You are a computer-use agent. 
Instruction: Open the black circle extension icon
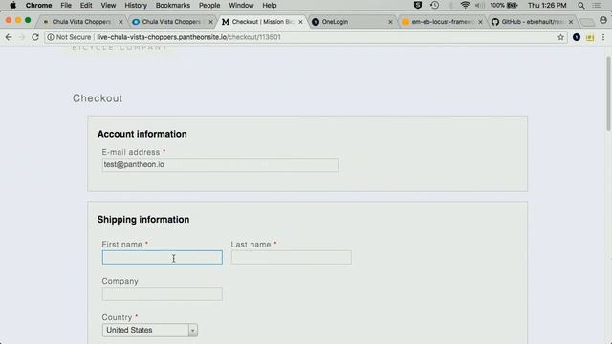577,37
